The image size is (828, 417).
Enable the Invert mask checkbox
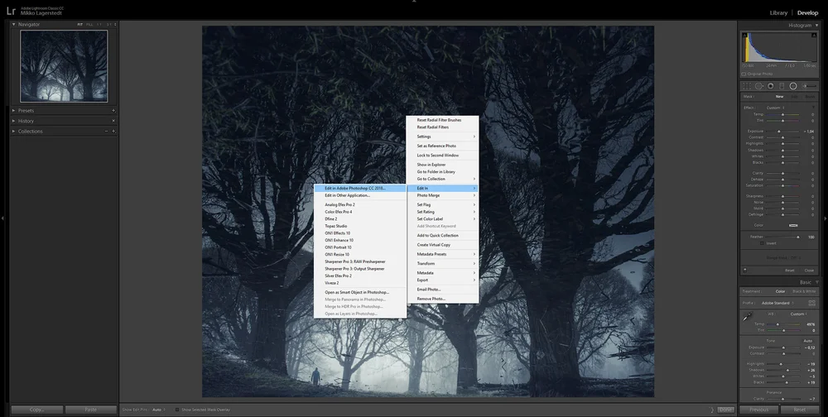762,243
